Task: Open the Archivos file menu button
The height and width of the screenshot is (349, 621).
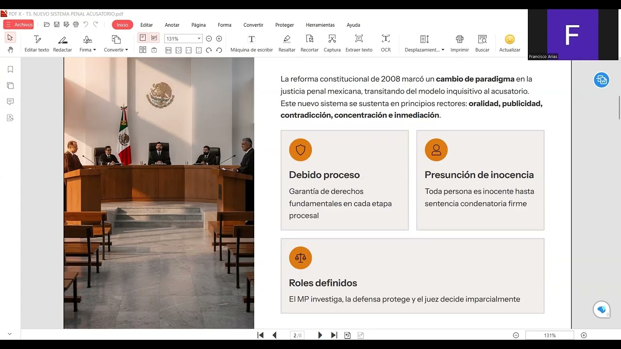Action: point(18,25)
